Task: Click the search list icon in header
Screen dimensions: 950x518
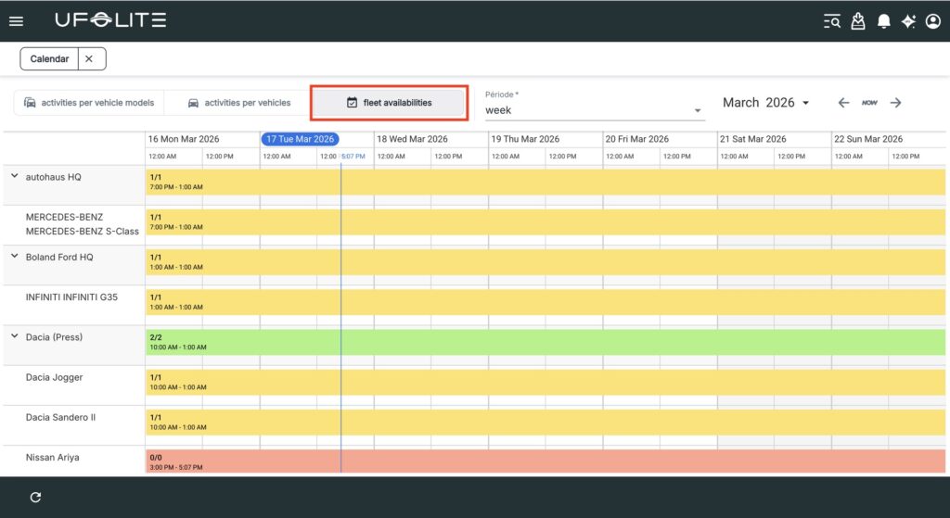Action: click(x=832, y=21)
